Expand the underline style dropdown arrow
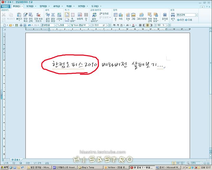The image size is (212, 170). pyautogui.click(x=124, y=25)
